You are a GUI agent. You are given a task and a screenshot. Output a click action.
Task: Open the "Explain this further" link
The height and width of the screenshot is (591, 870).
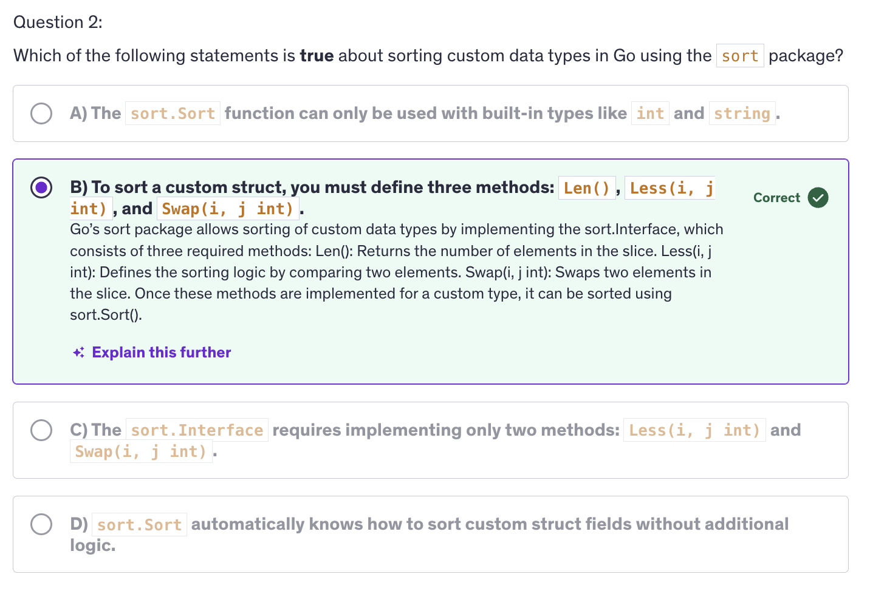(161, 353)
